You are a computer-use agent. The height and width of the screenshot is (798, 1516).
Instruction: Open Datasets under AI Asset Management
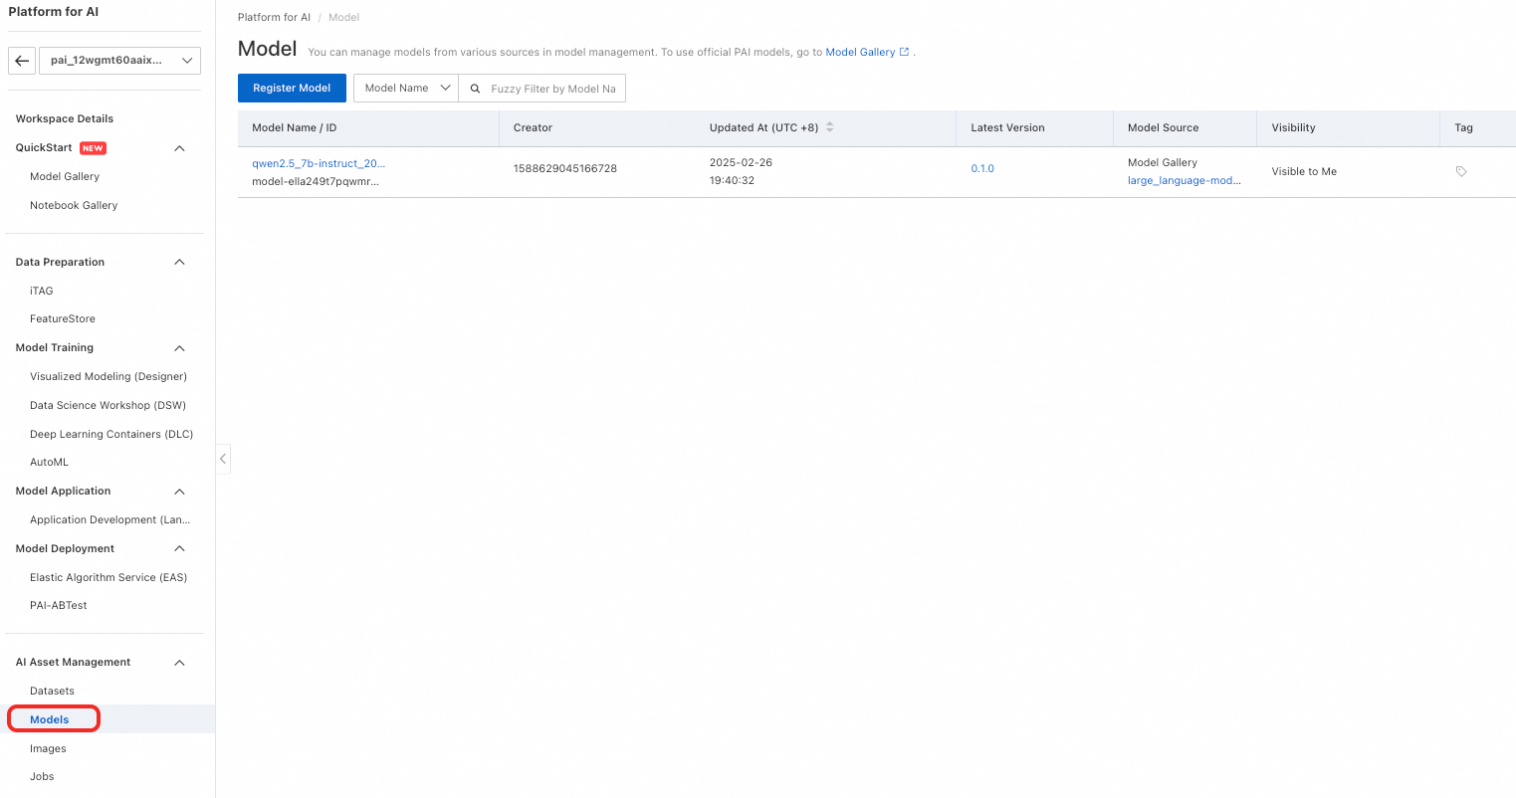[x=52, y=691]
